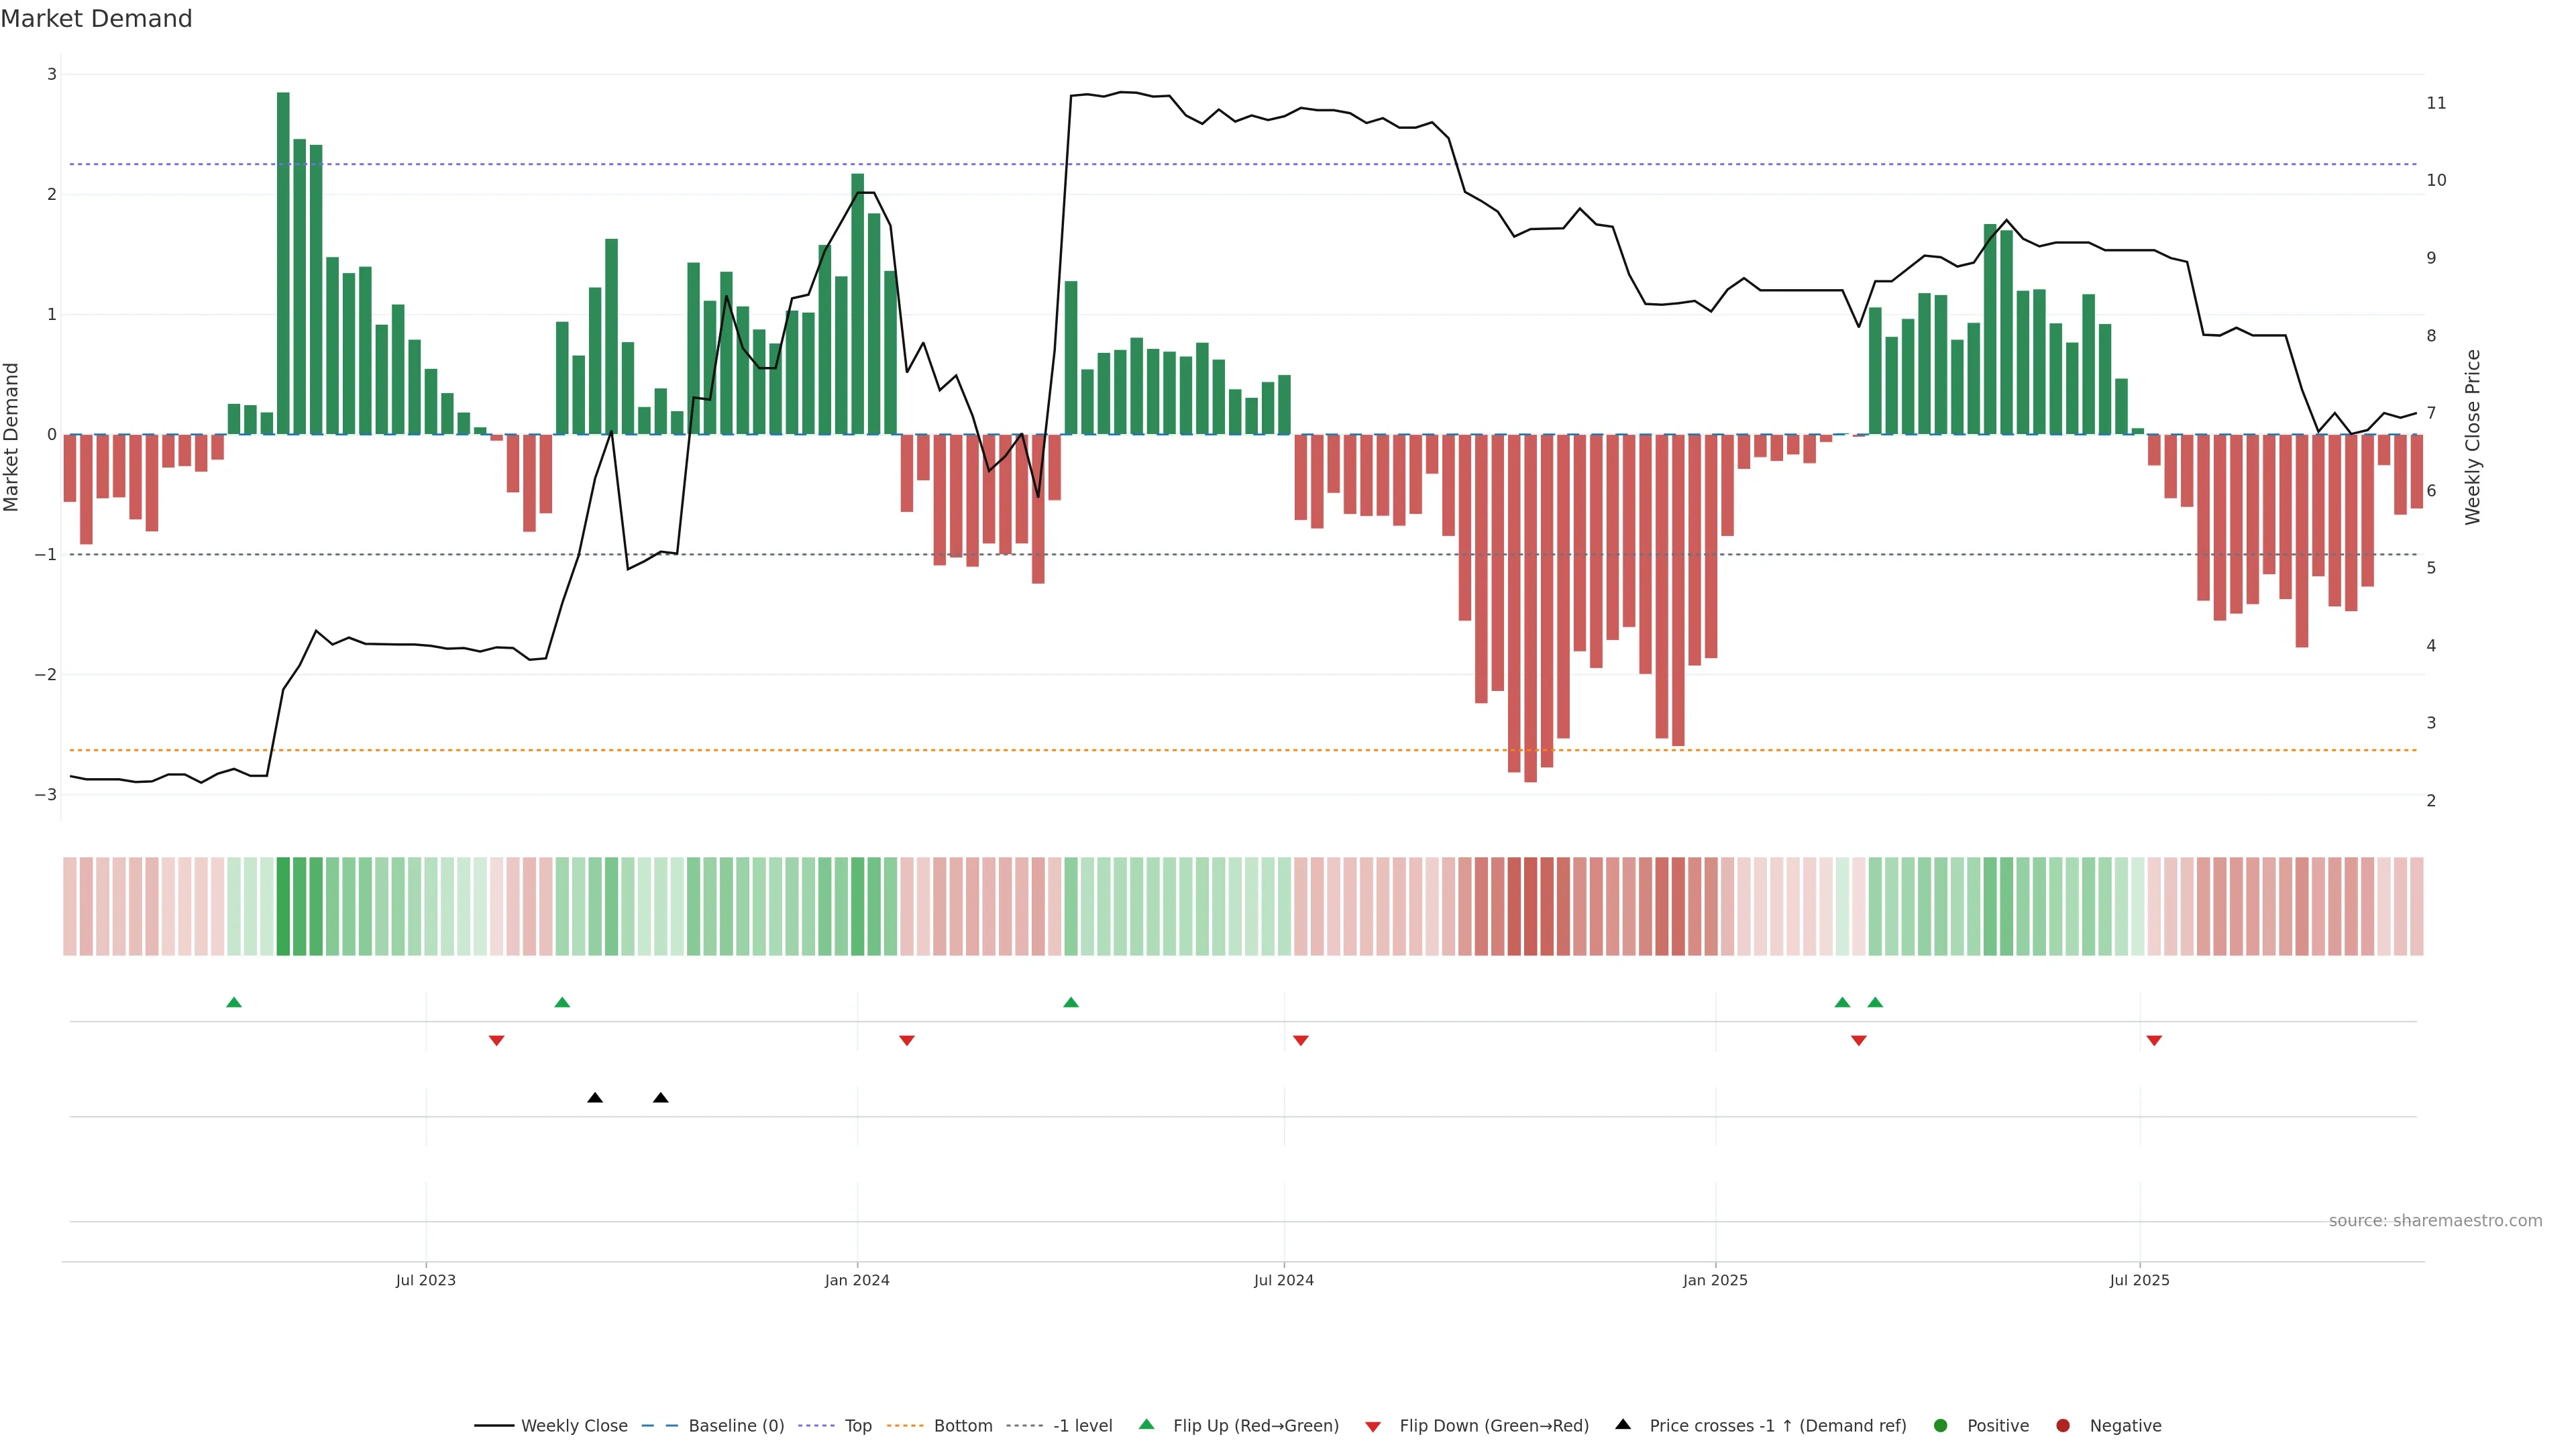Click the darkest green heatmap strip cell
The height and width of the screenshot is (1449, 2576).
click(283, 906)
